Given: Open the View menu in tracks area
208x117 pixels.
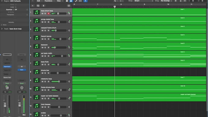Looking at the screenshot, I should click(60, 1).
